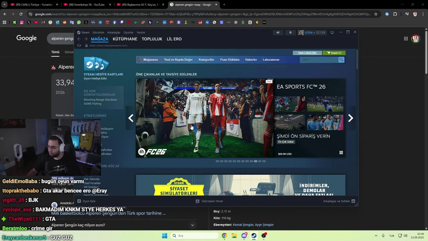This screenshot has height=241, width=428.
Task: Open Windows Start menu
Action: 165,236
